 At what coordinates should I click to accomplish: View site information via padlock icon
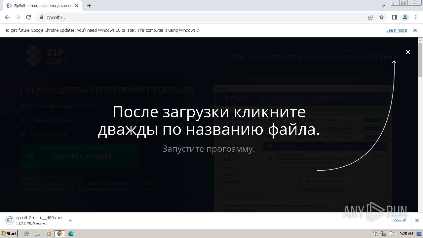[42, 17]
